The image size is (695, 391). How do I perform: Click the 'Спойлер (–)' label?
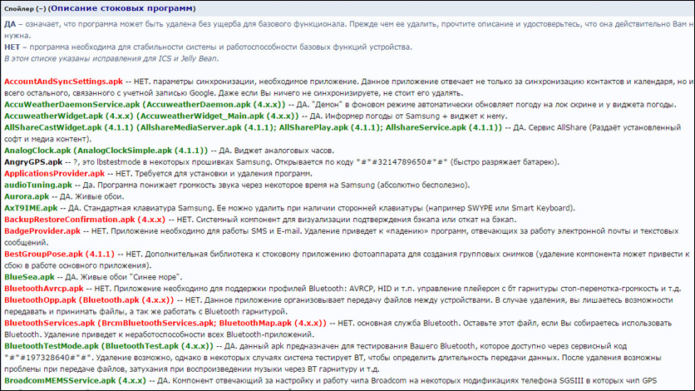[25, 9]
